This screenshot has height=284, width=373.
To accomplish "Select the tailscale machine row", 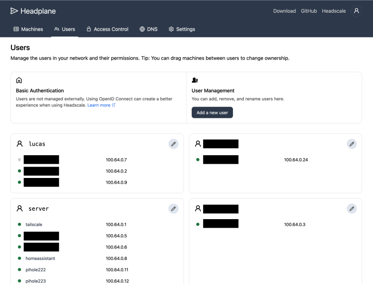I will [x=97, y=224].
